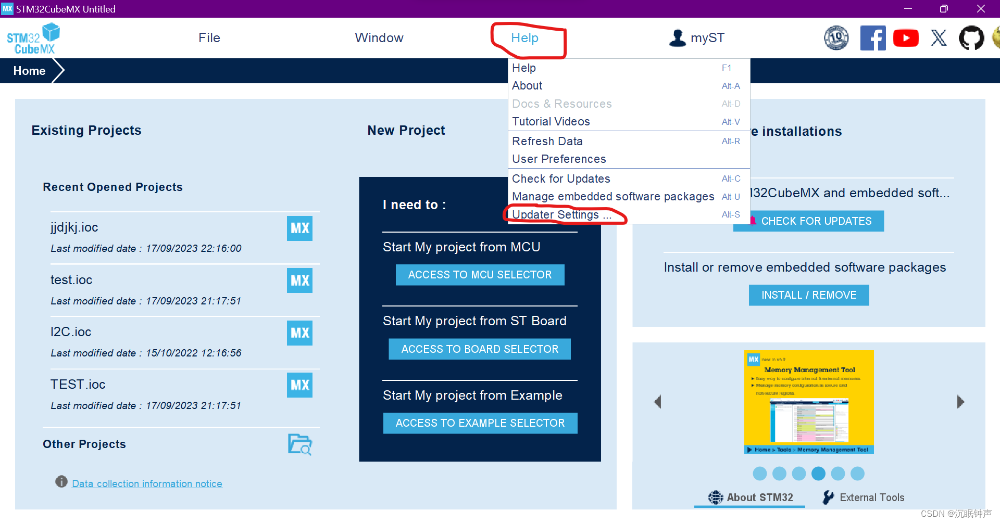The height and width of the screenshot is (523, 1000).
Task: Browse other projects with the folder search icon
Action: click(300, 444)
